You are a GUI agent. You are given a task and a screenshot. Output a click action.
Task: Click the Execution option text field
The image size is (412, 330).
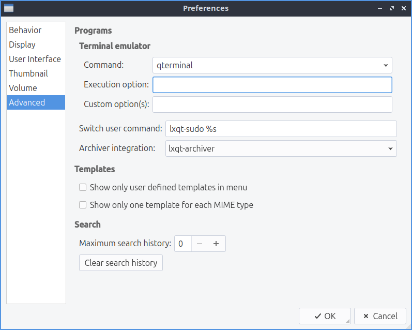[x=272, y=85]
